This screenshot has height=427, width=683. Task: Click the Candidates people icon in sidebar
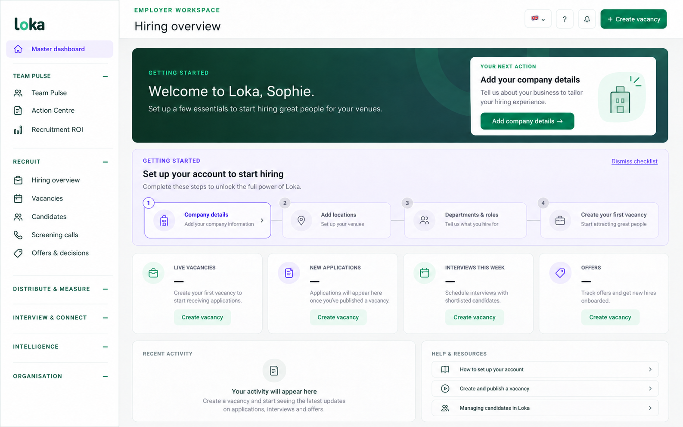point(18,217)
